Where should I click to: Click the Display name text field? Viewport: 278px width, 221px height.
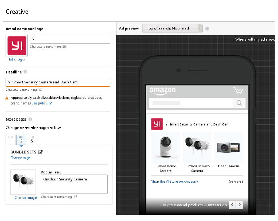tap(74, 184)
